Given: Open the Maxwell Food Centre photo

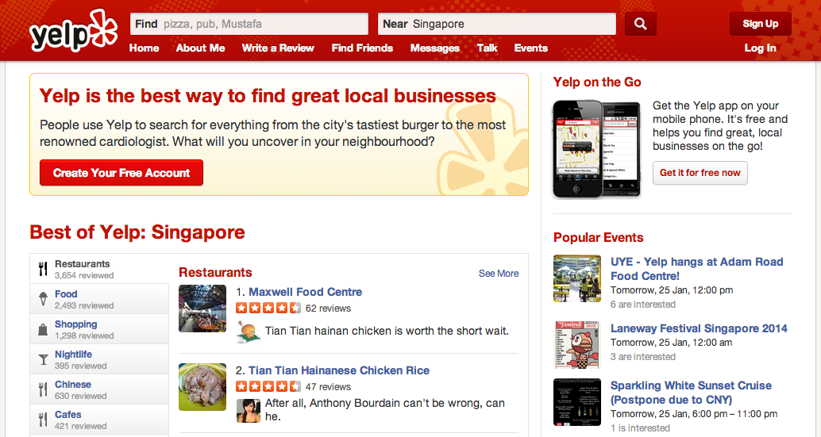Looking at the screenshot, I should click(x=202, y=309).
